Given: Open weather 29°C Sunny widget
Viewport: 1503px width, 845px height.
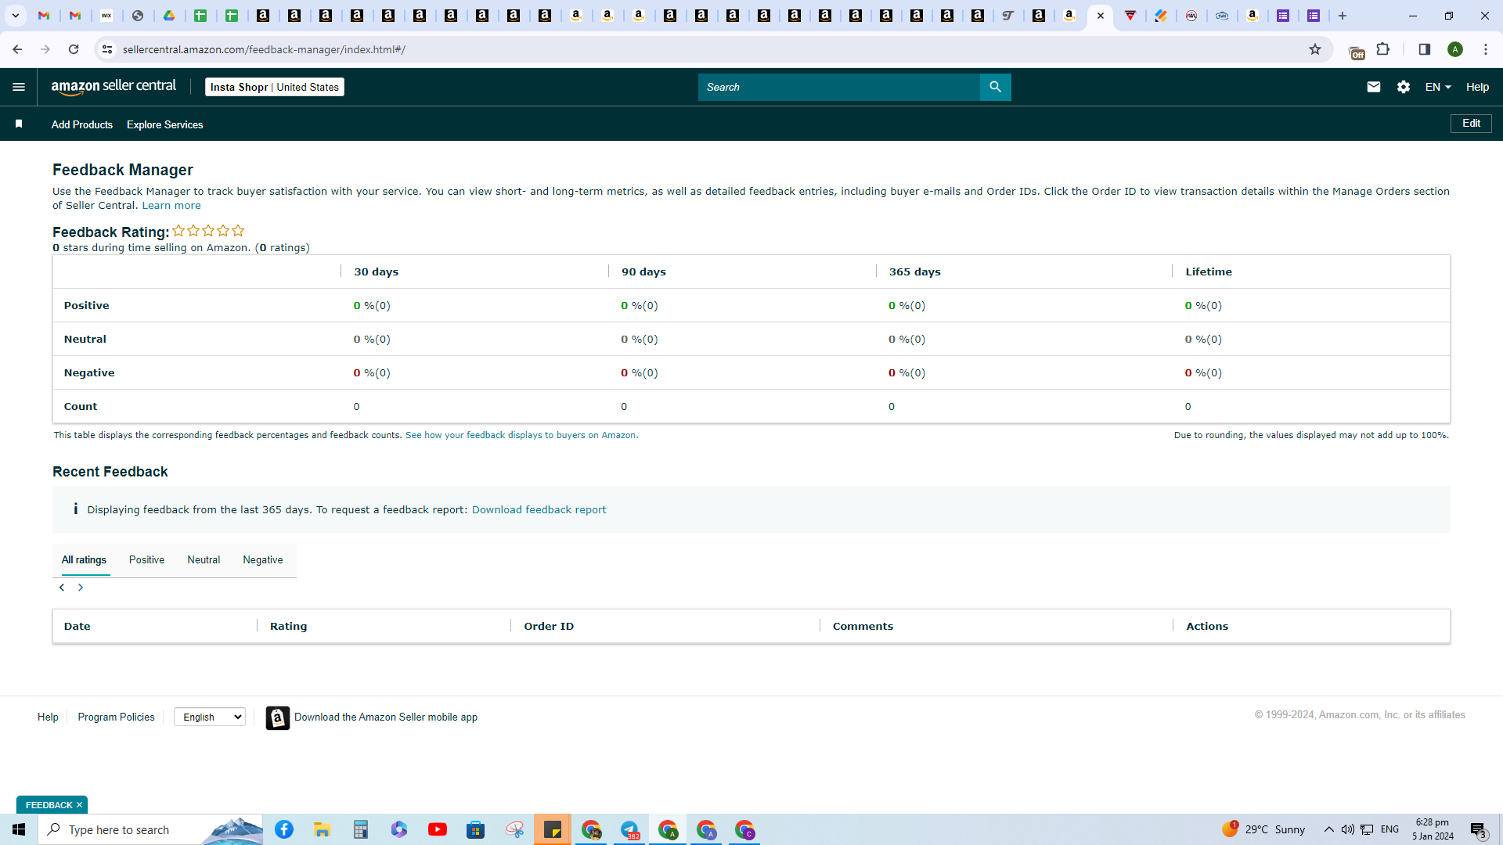Looking at the screenshot, I should click(1263, 829).
